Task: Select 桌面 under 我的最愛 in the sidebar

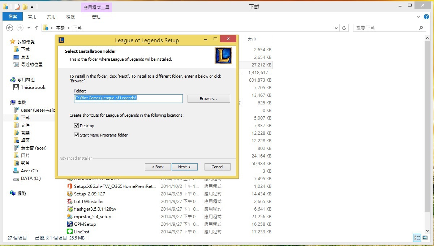Action: pos(25,57)
